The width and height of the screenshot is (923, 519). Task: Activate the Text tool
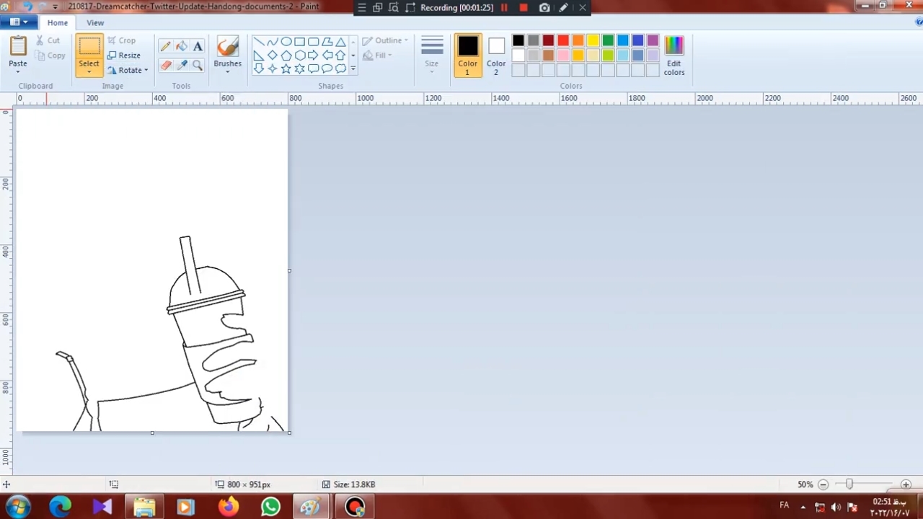(x=198, y=46)
